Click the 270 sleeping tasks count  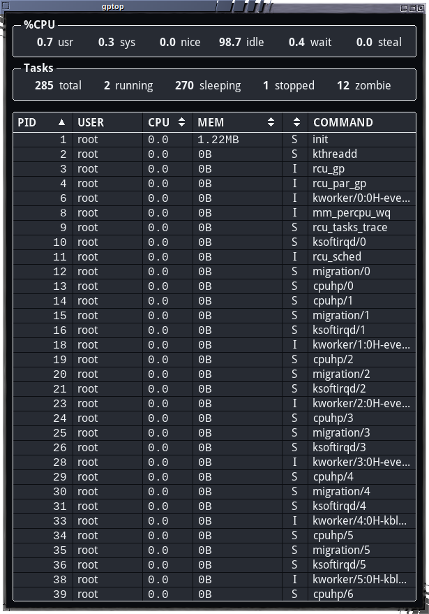tap(208, 85)
